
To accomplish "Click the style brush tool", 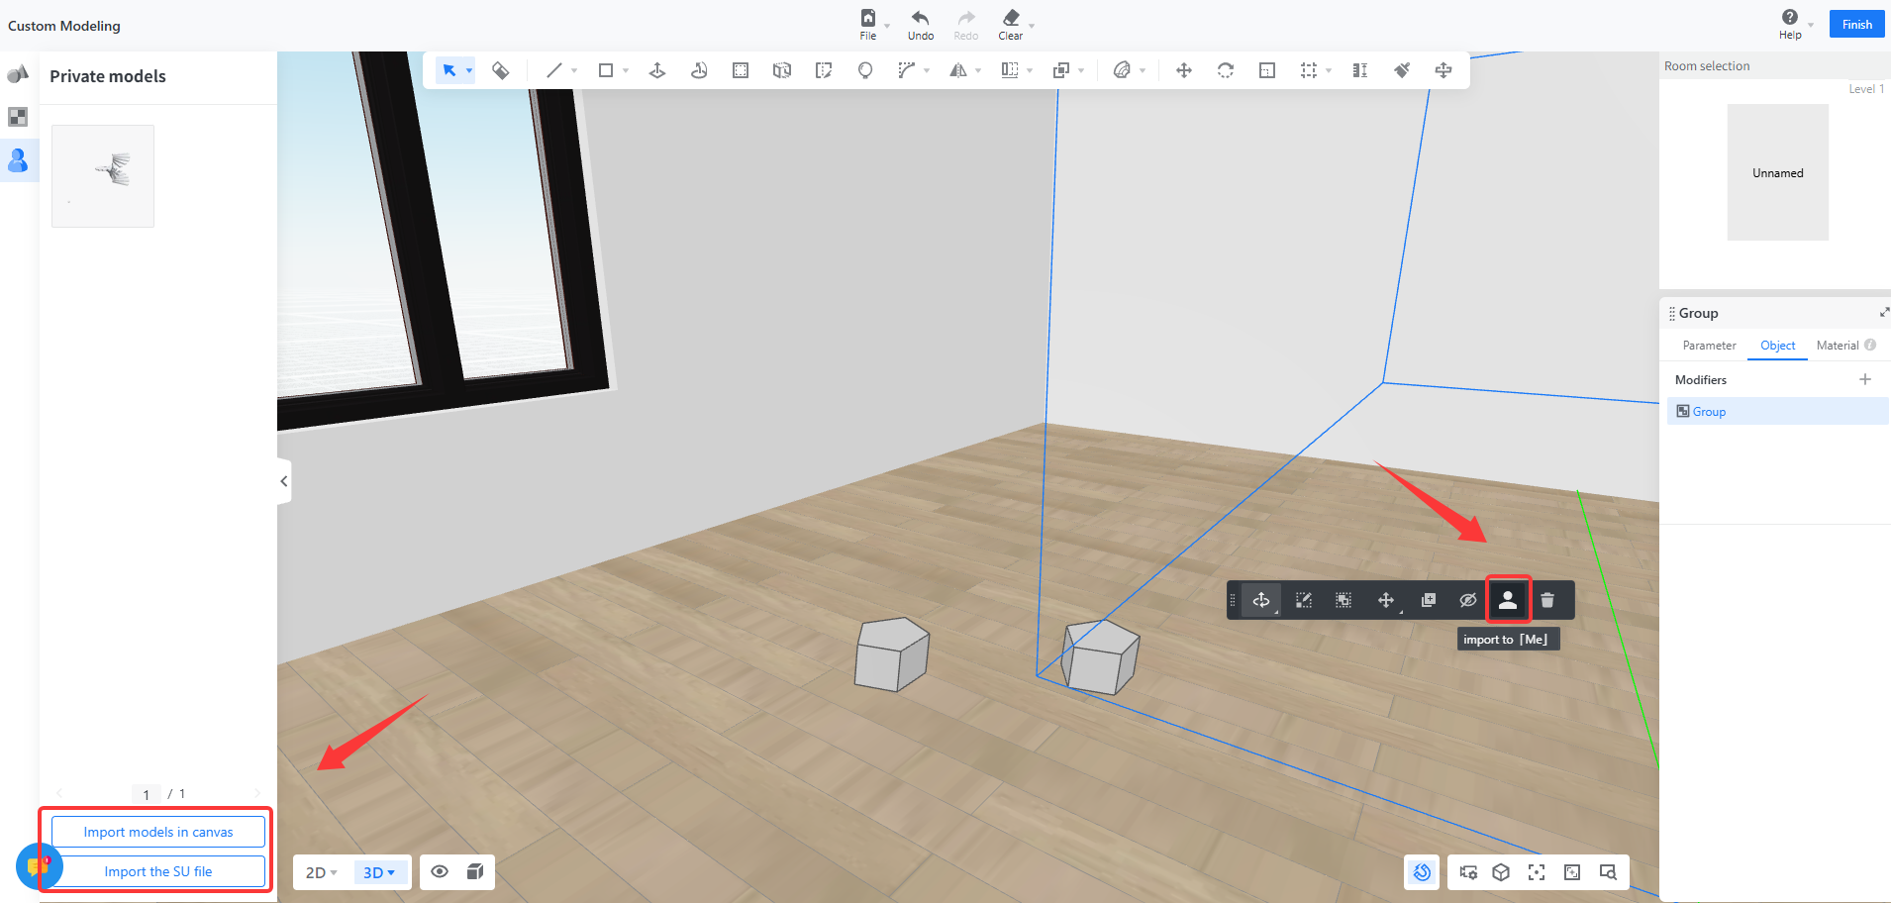I will point(1402,70).
